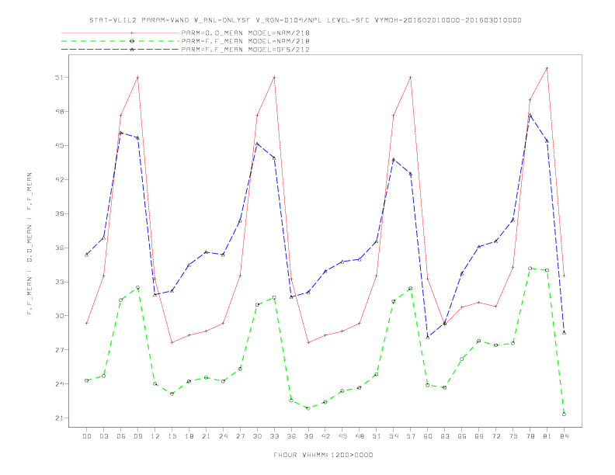Viewport: 615px width, 475px height.
Task: Select legend entry PARM=F.F_MEAN MODEL=NAM/218
Action: [x=245, y=41]
